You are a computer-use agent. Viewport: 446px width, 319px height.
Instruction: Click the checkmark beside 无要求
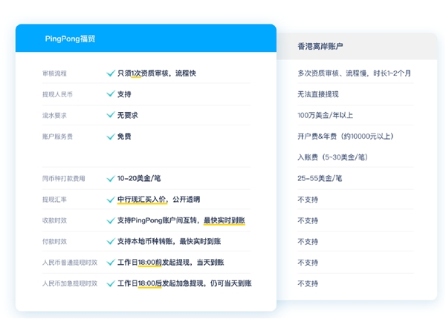click(111, 115)
